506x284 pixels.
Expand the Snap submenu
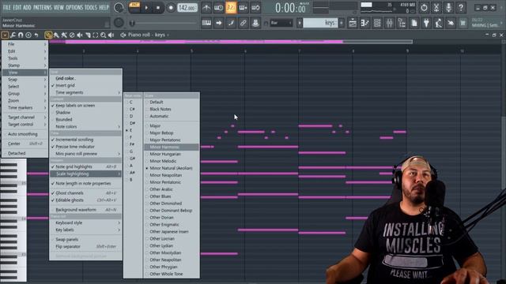(25, 79)
